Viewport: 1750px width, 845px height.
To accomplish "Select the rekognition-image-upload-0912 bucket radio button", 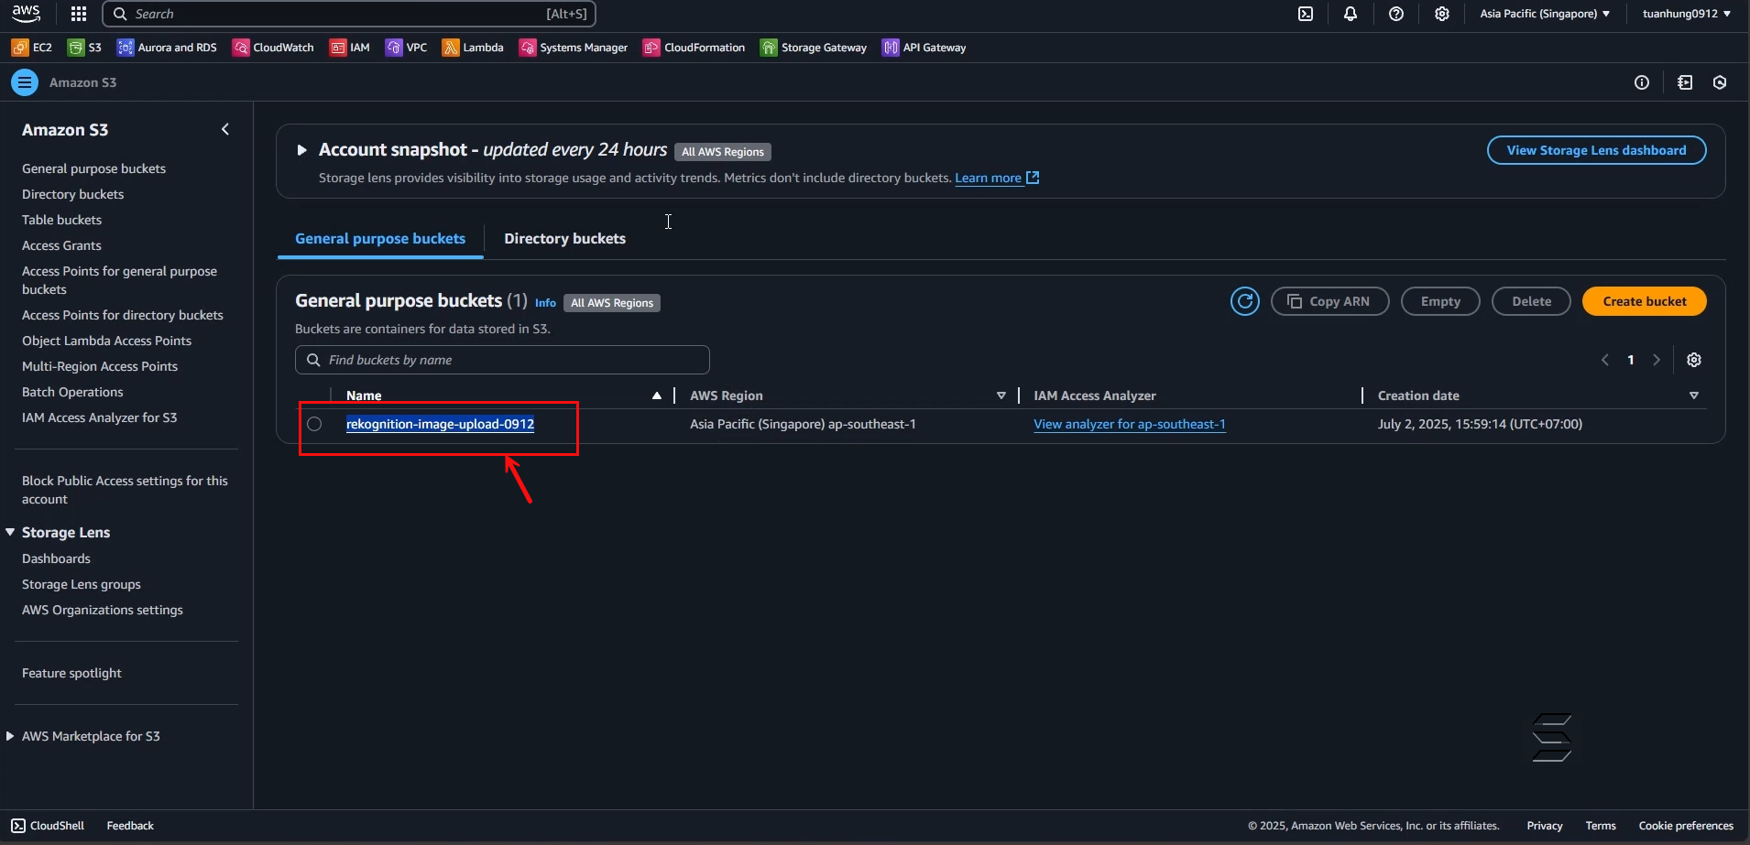I will (x=314, y=424).
